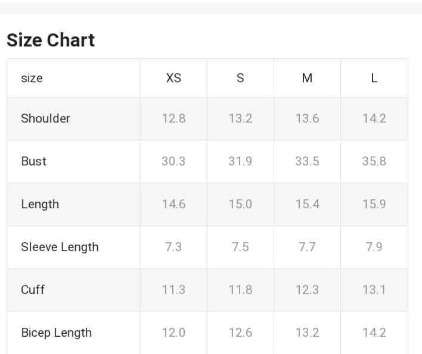Click the Cuff row label
The width and height of the screenshot is (422, 354).
33,290
